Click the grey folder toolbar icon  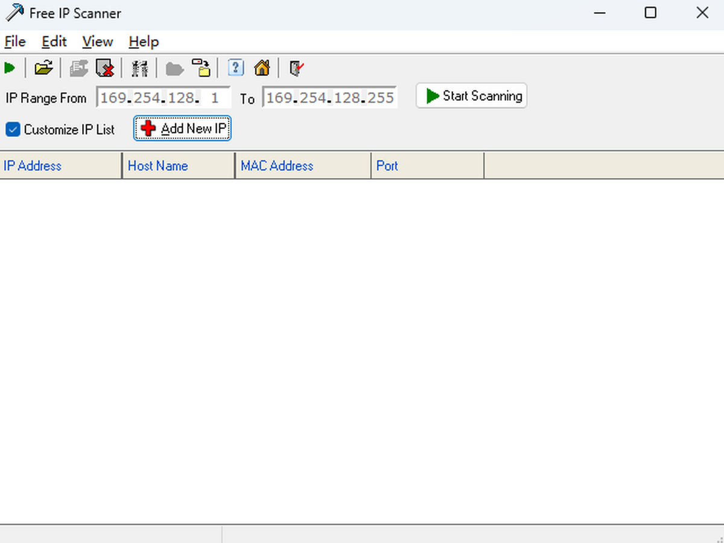174,69
